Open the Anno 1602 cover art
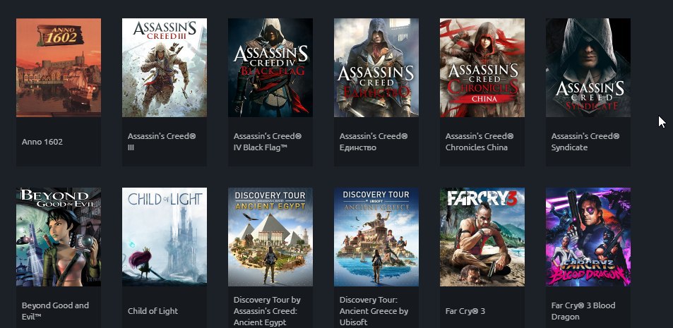 click(59, 67)
